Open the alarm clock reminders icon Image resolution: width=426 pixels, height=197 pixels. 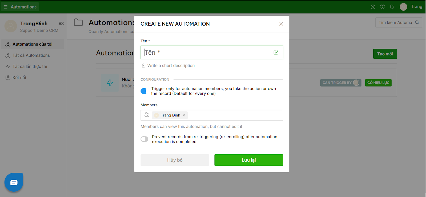382,7
